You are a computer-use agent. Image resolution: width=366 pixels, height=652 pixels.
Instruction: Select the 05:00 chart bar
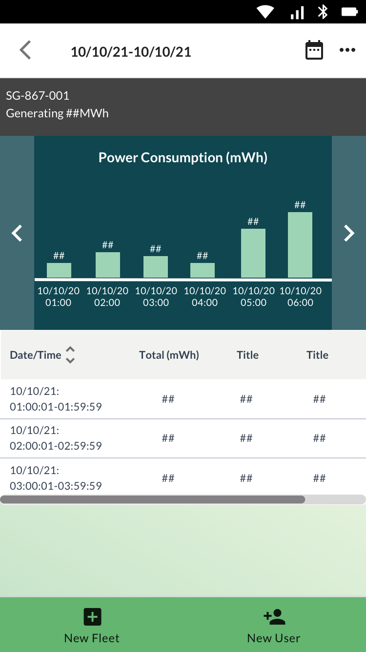click(x=253, y=253)
